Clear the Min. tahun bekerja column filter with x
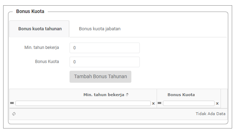Image resolution: width=236 pixels, height=132 pixels. tap(153, 103)
